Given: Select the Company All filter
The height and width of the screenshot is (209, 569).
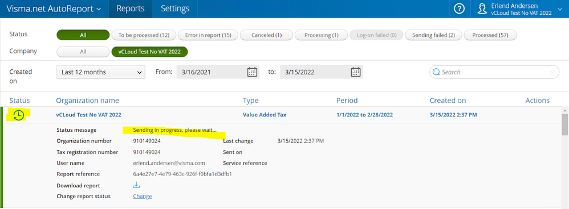Looking at the screenshot, I should [x=83, y=52].
